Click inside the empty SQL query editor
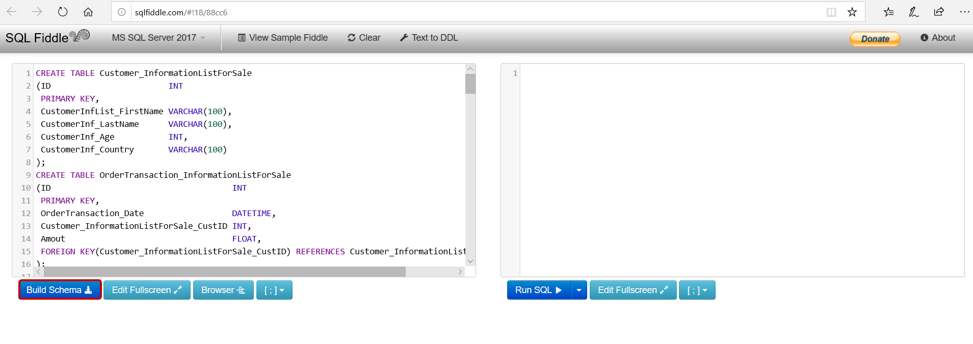Screen dimensions: 973x344 [742, 170]
